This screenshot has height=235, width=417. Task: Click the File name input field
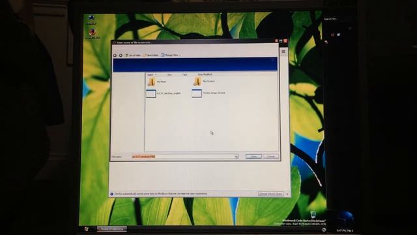point(183,157)
